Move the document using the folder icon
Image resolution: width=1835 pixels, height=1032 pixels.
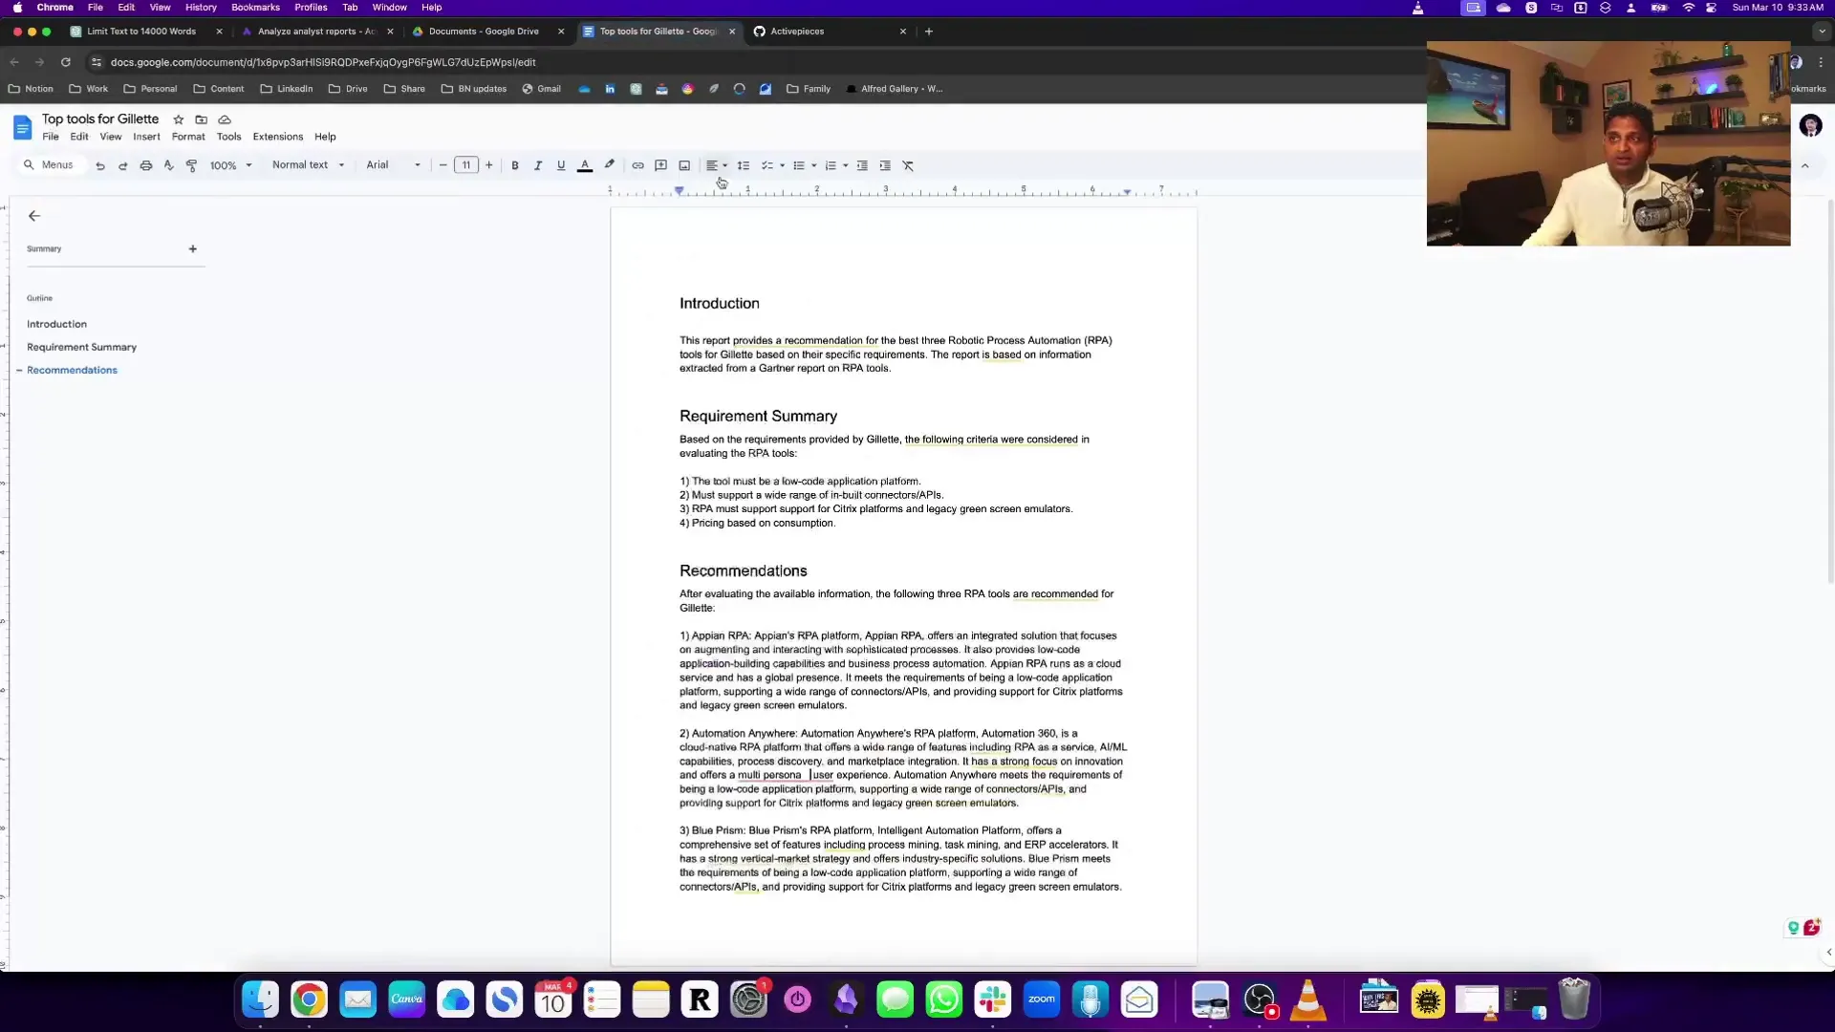click(x=201, y=119)
